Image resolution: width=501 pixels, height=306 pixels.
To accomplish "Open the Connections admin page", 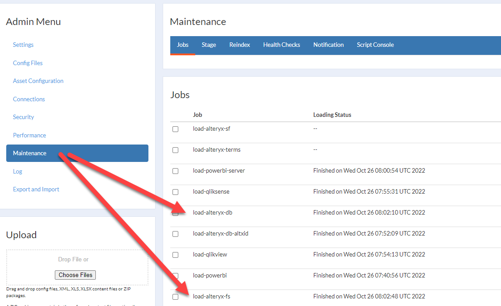I will (29, 99).
